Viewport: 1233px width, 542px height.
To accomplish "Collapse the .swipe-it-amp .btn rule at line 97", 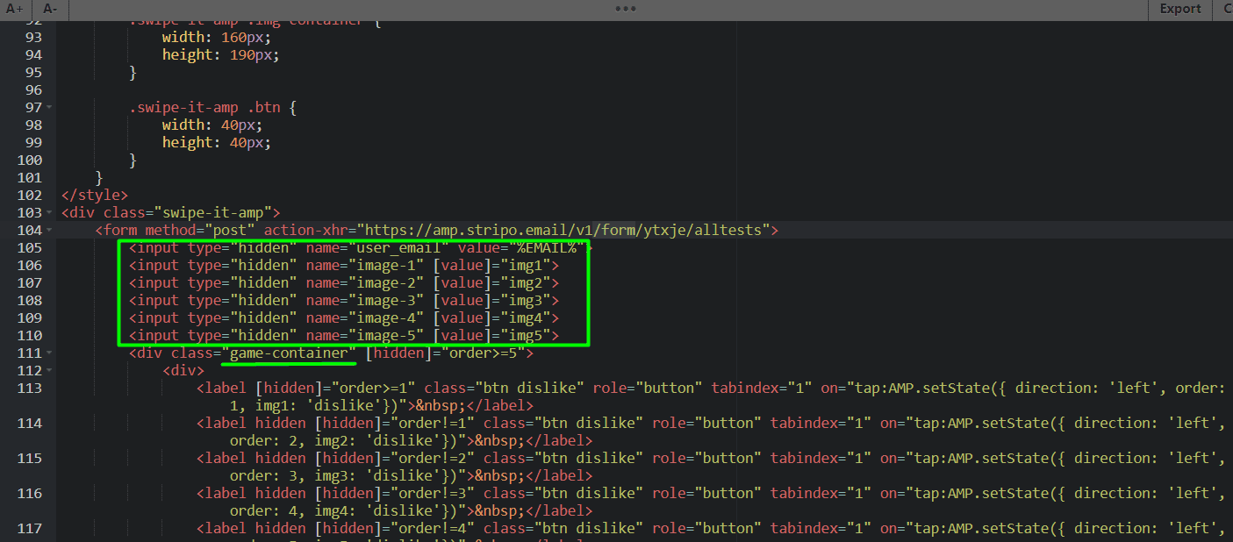I will (x=50, y=107).
